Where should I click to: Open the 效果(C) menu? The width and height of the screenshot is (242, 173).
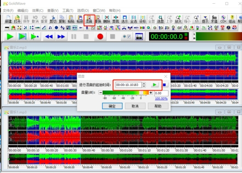[38, 11]
